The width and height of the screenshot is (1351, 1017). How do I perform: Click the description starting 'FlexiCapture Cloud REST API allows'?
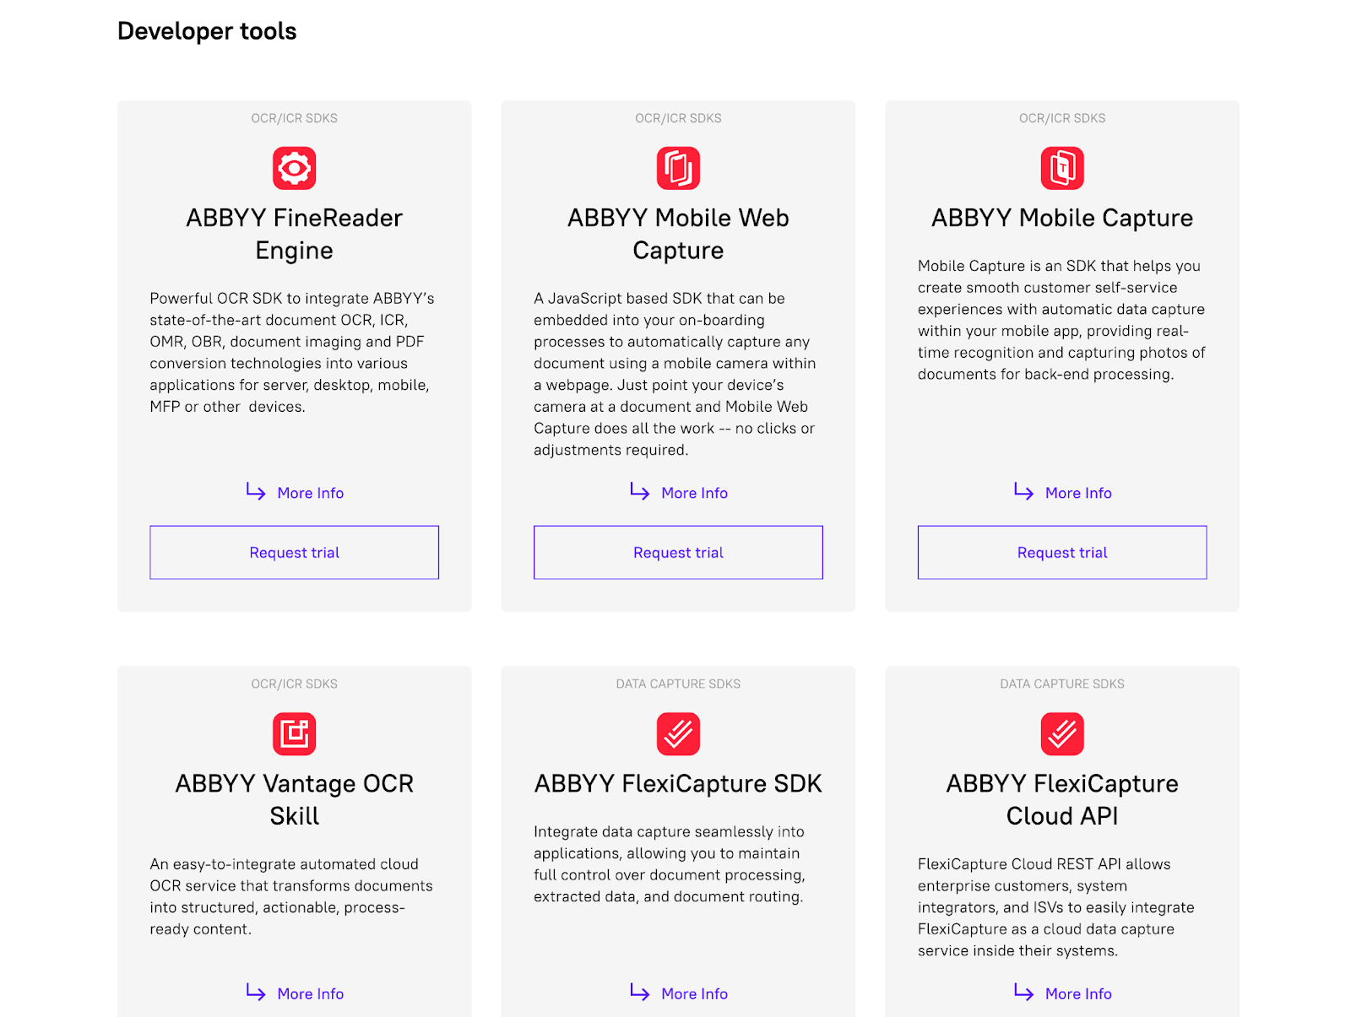(x=1056, y=907)
